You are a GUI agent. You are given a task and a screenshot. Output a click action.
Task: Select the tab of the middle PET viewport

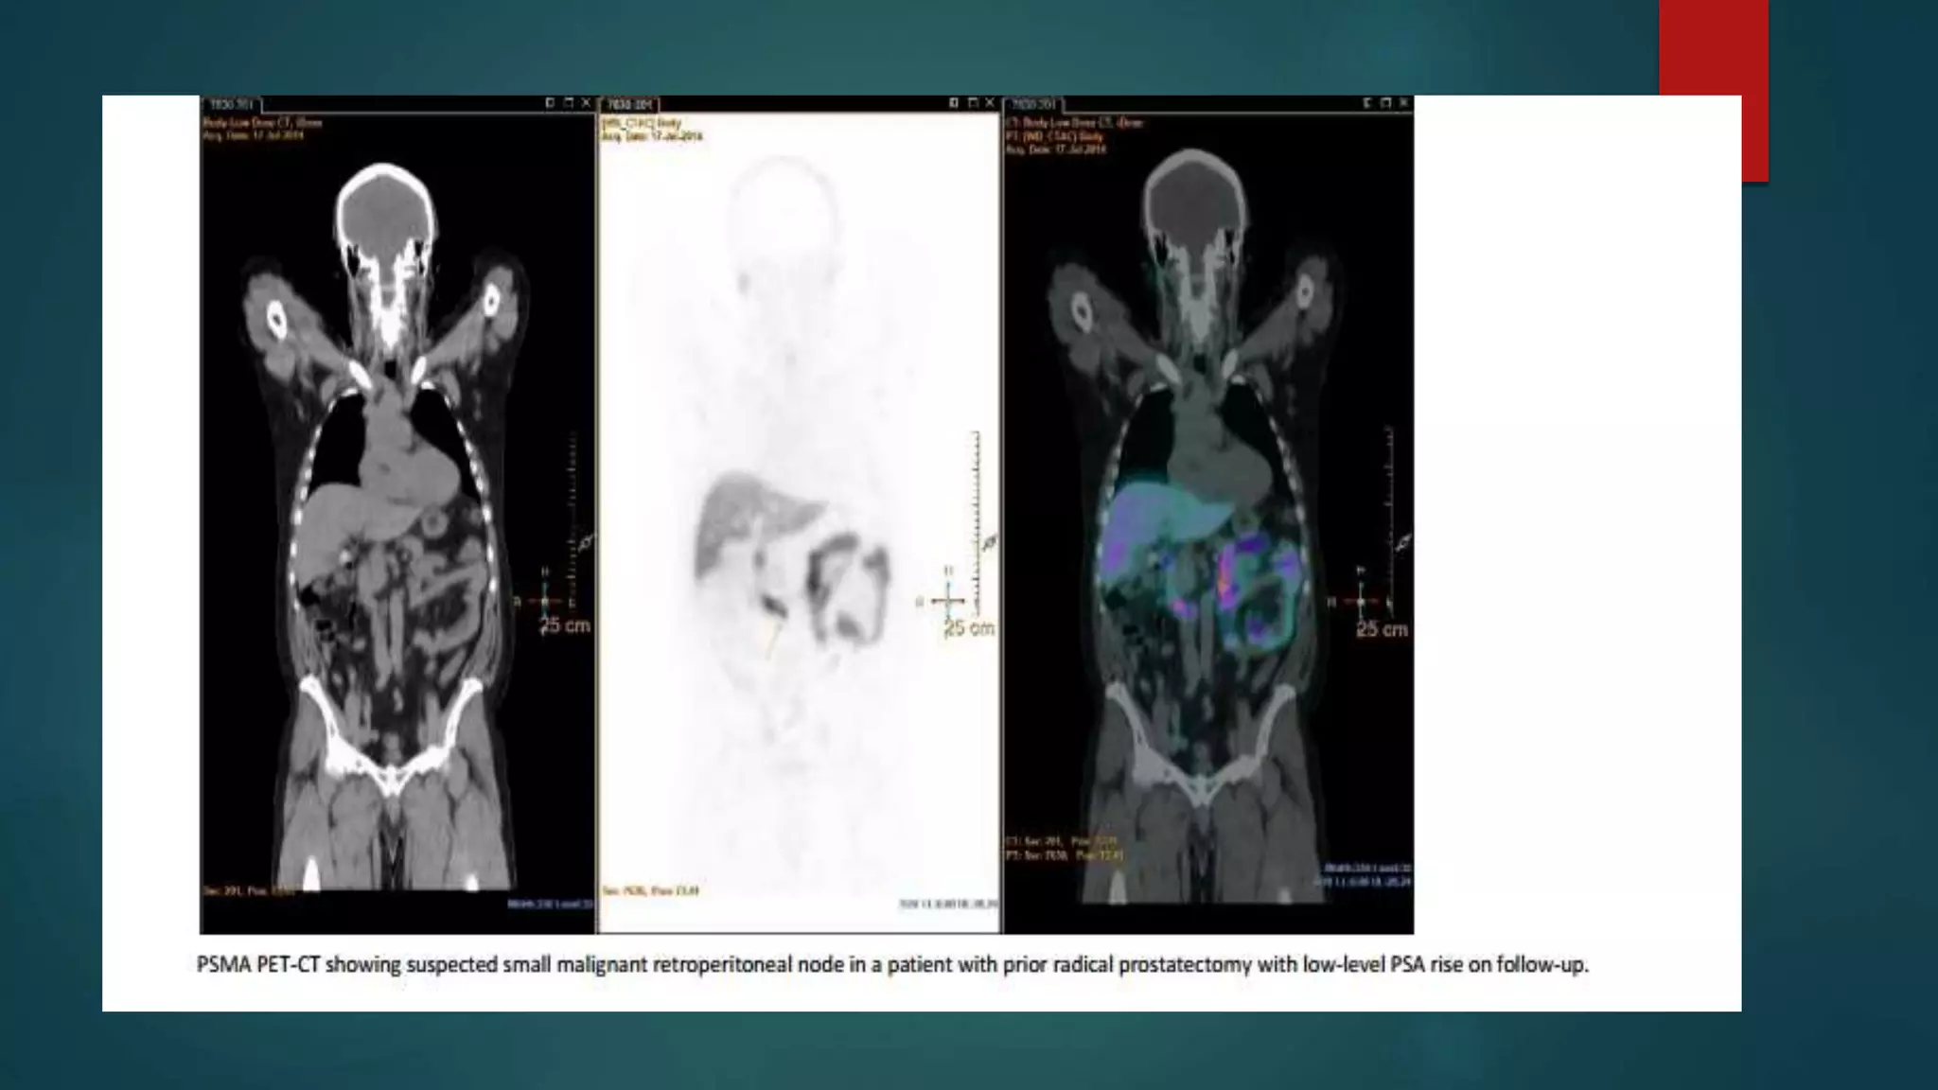tap(631, 104)
